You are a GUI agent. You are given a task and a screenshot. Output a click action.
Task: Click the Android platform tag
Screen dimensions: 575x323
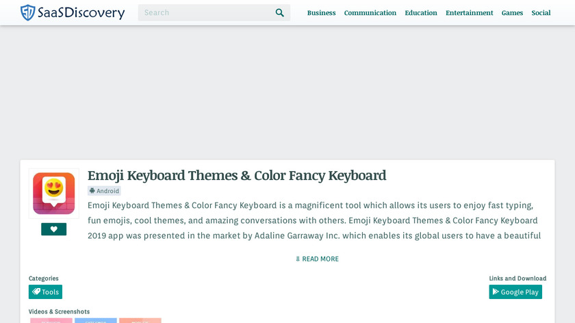click(104, 191)
